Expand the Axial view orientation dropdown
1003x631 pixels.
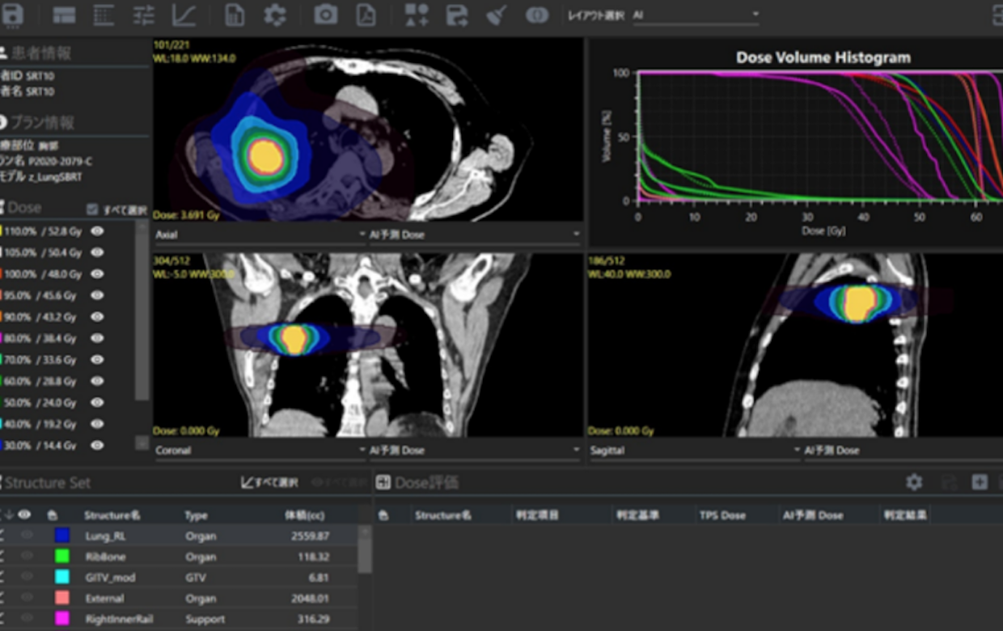[x=259, y=235]
